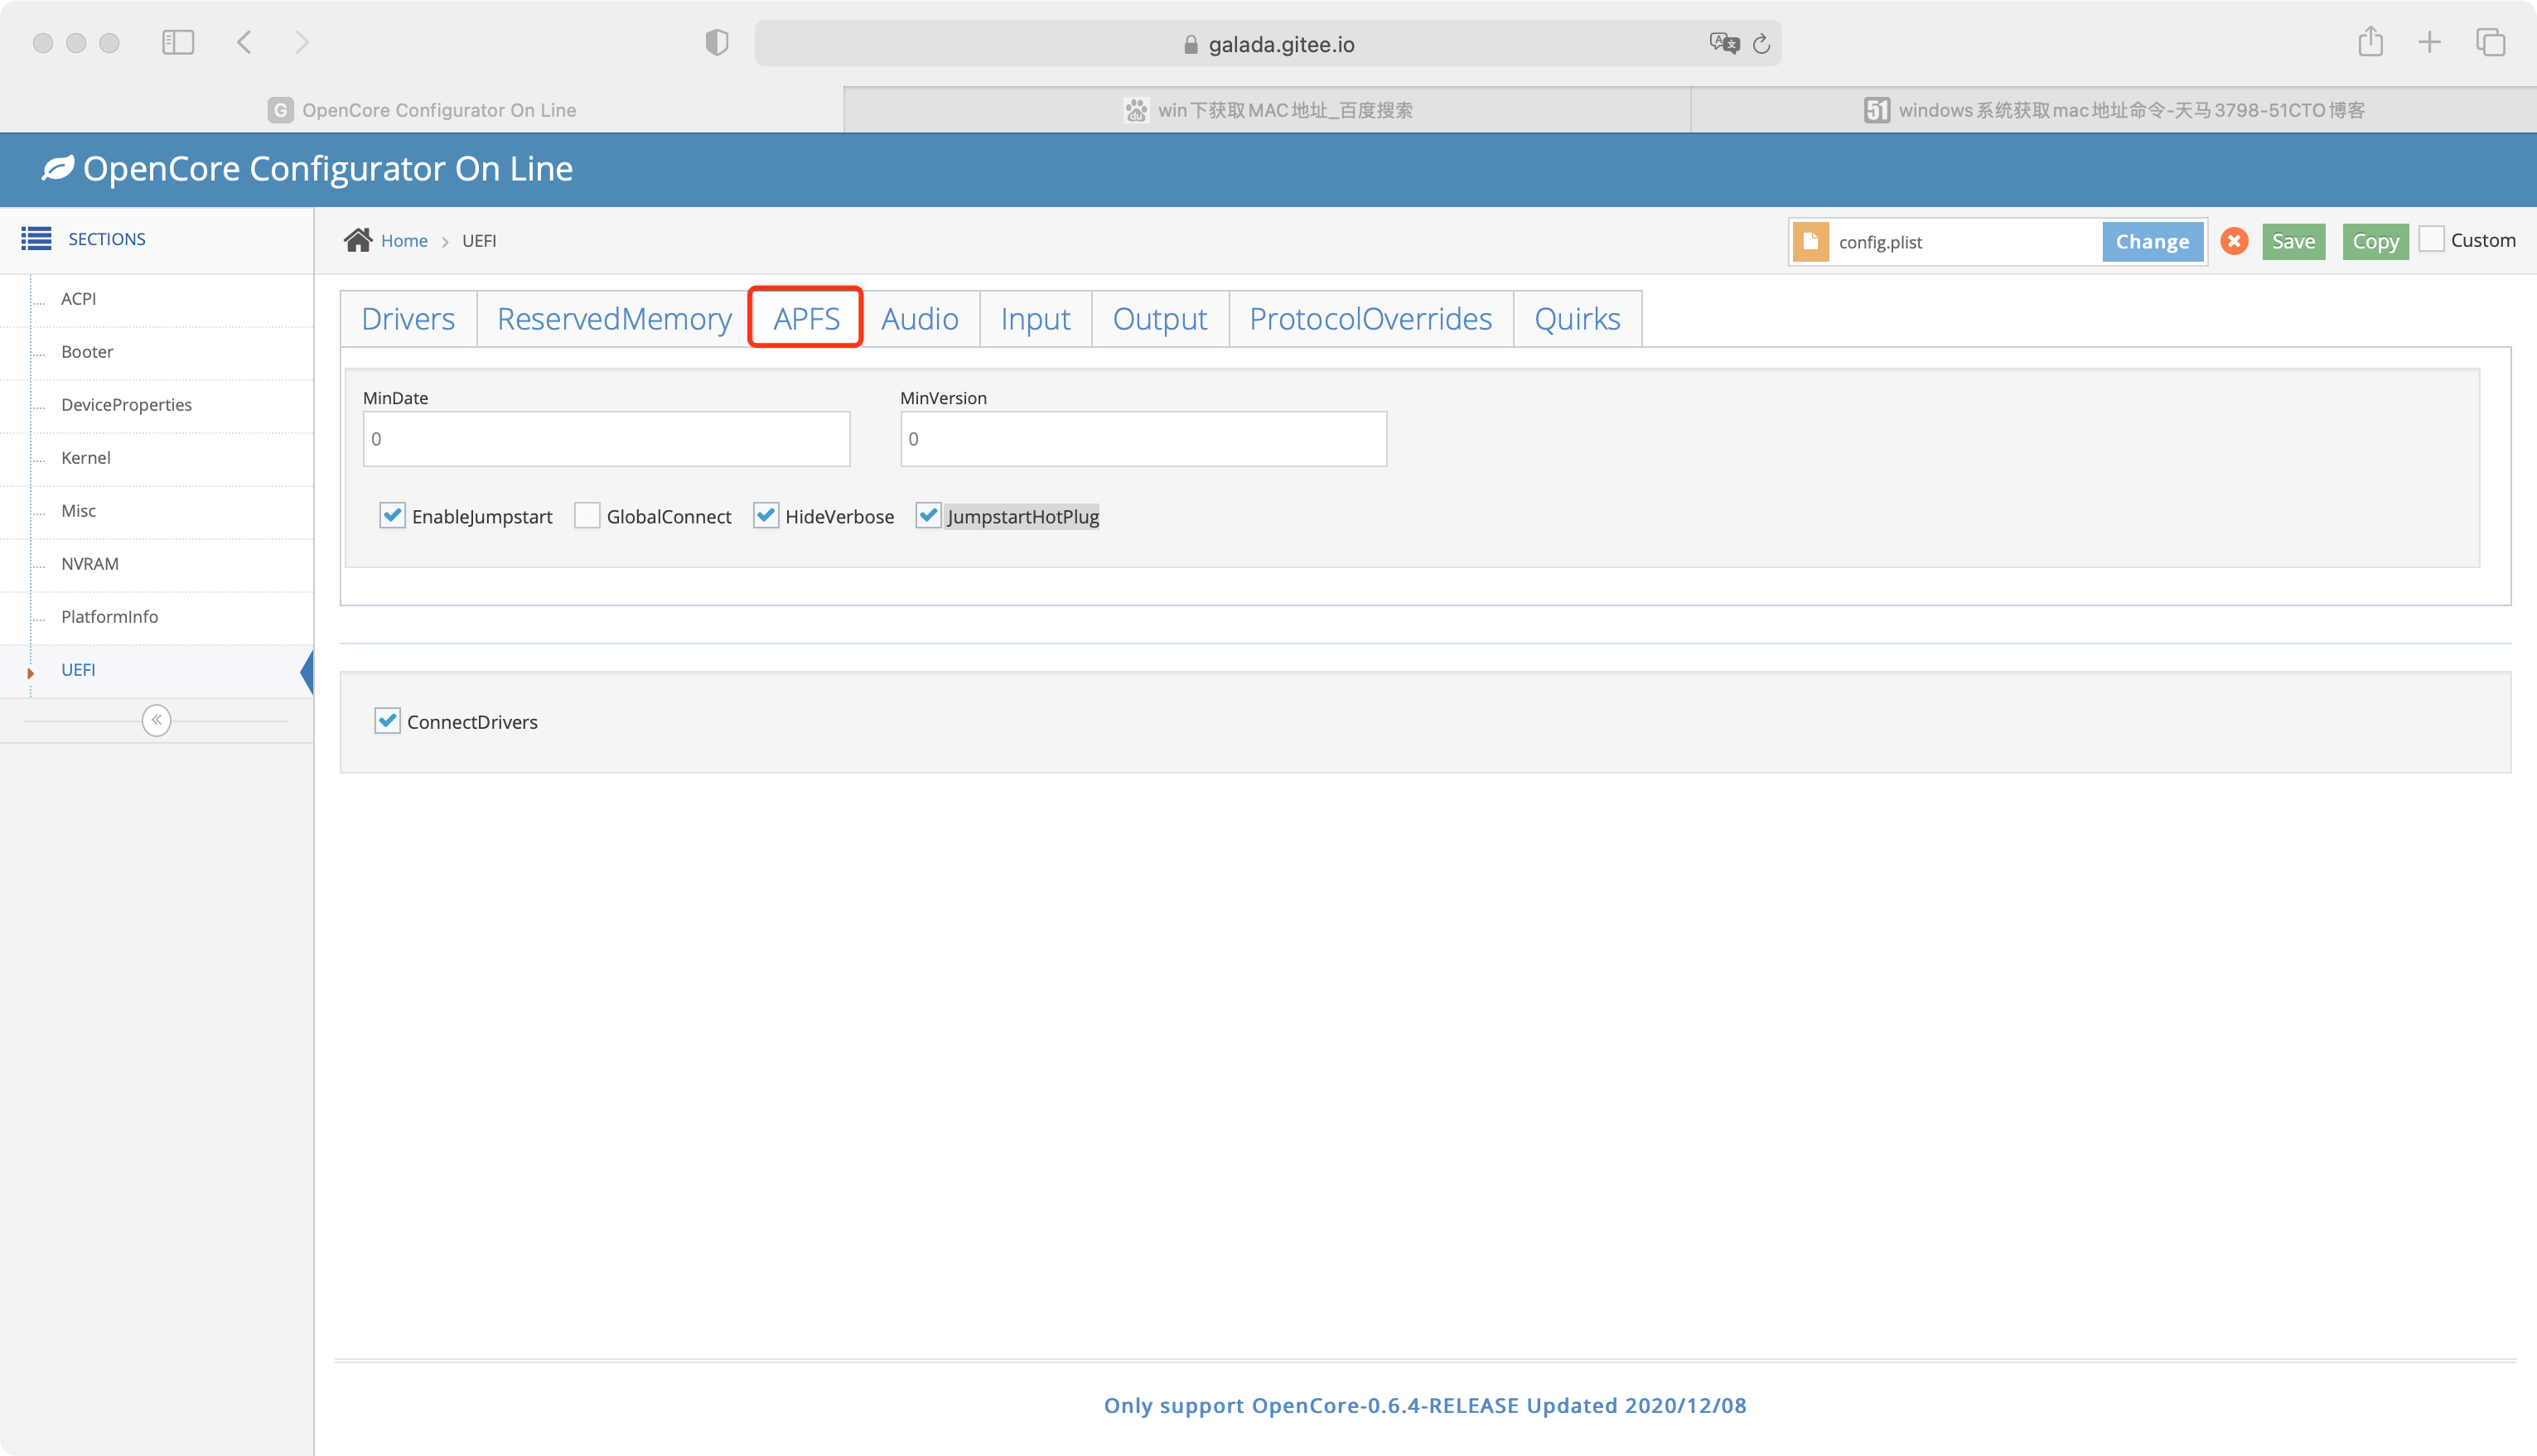Collapse the sidebar with double-chevron button
2537x1456 pixels.
156,720
